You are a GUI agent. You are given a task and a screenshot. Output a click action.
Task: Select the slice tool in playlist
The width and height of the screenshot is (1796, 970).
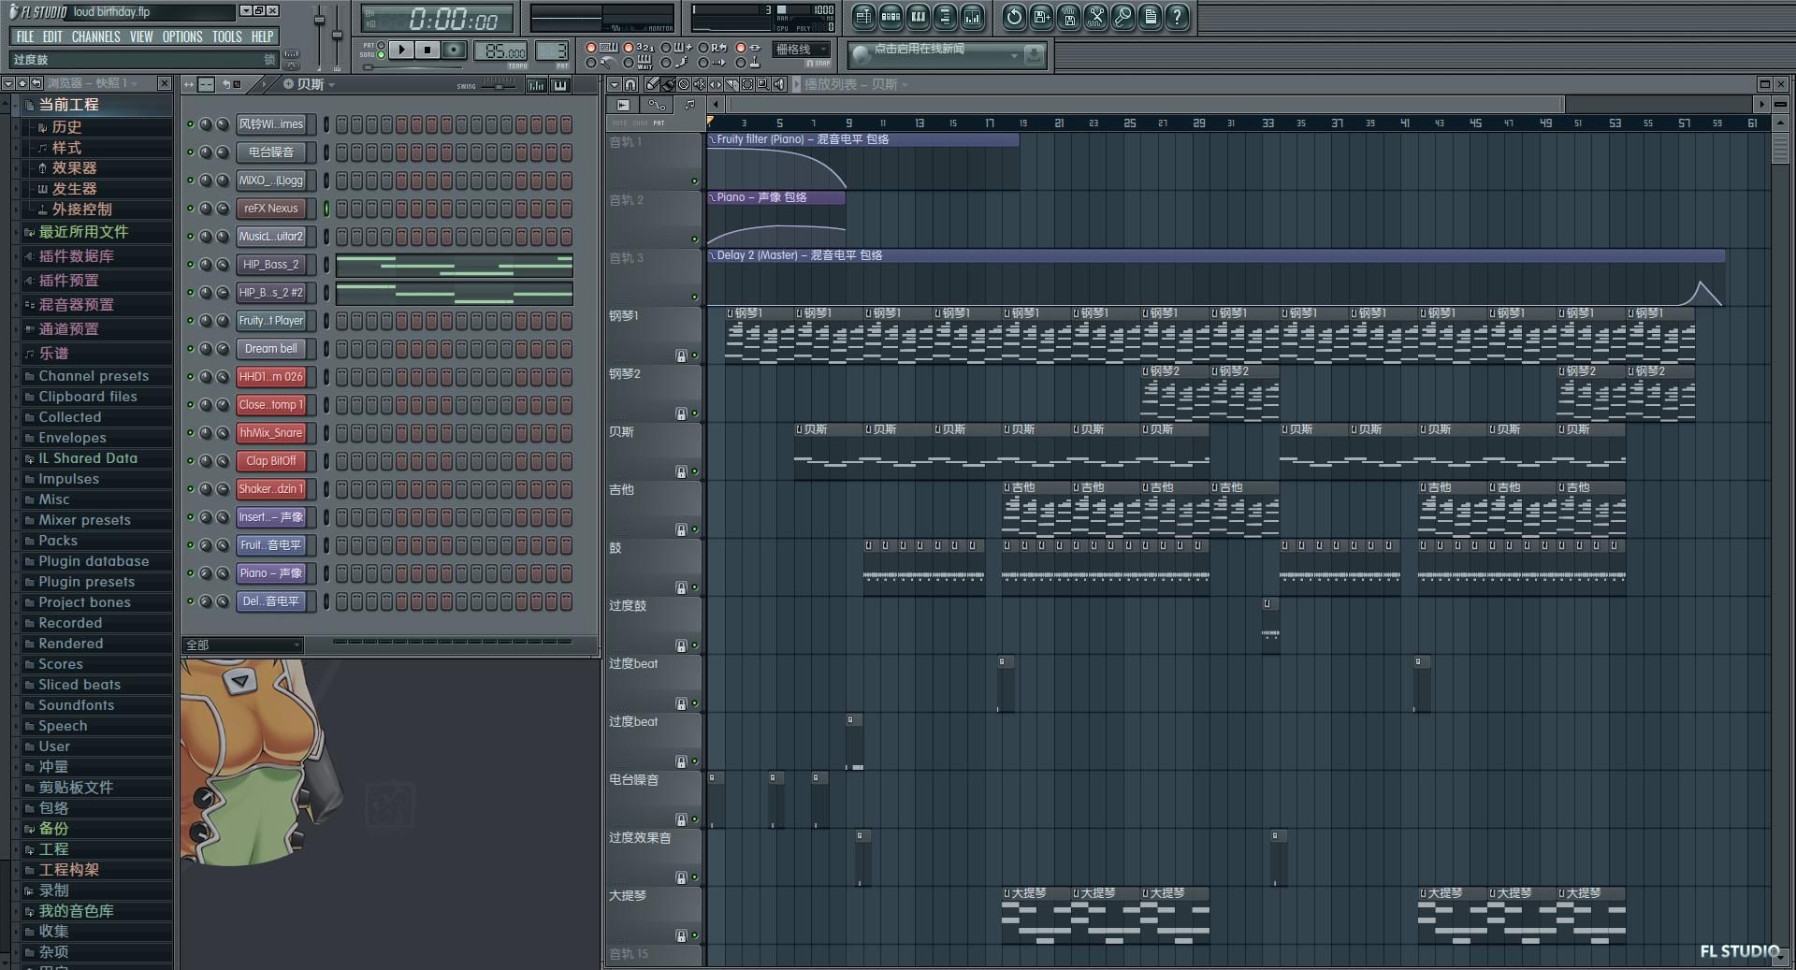coord(731,84)
